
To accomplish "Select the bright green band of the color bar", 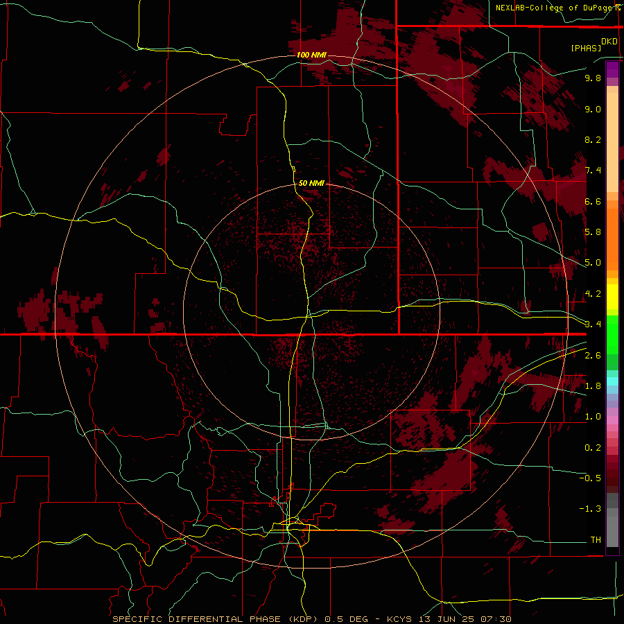I will [x=612, y=335].
